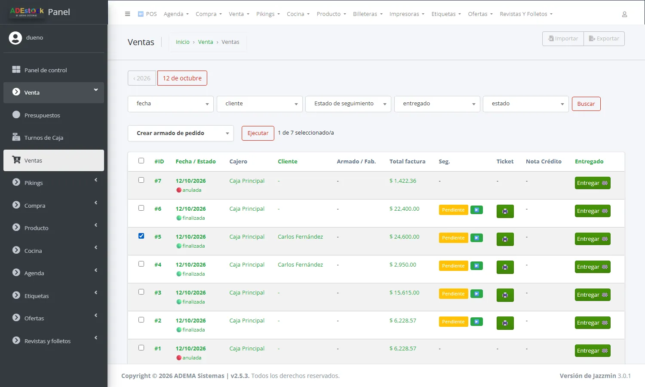Print ticket for sale #6

click(x=505, y=211)
